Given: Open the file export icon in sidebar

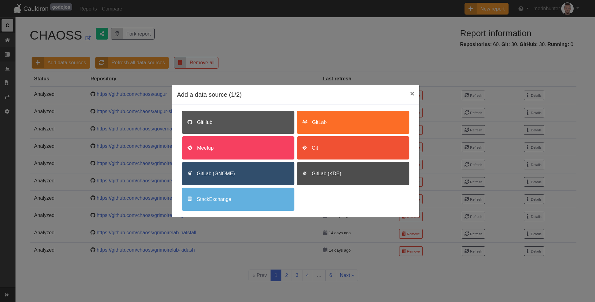Looking at the screenshot, I should click(x=7, y=83).
